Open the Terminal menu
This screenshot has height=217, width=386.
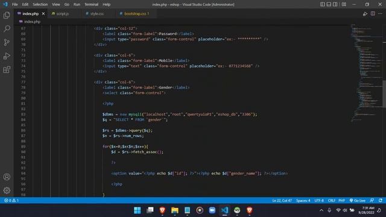click(x=91, y=4)
